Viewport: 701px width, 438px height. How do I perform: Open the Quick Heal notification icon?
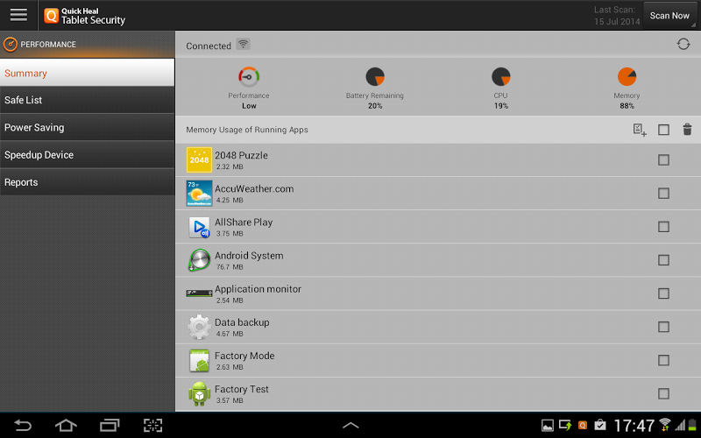583,425
